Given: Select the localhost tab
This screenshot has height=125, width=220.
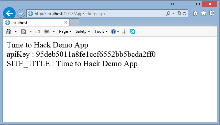Looking at the screenshot, I should click(x=36, y=22).
